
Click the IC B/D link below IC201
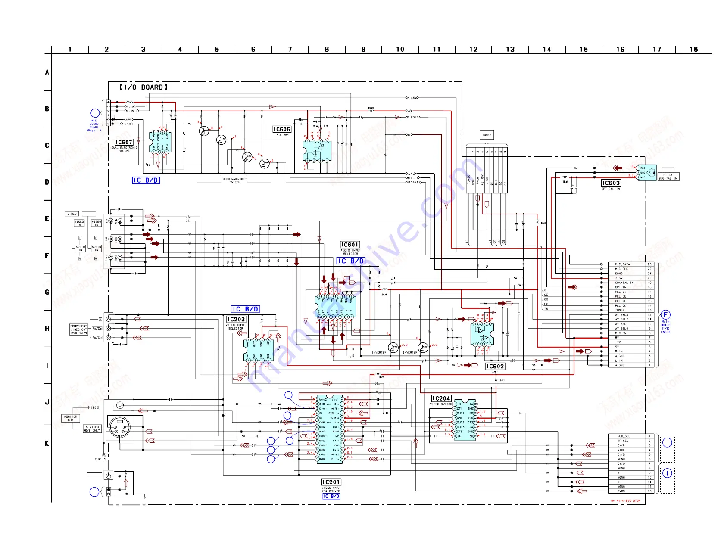(x=331, y=496)
